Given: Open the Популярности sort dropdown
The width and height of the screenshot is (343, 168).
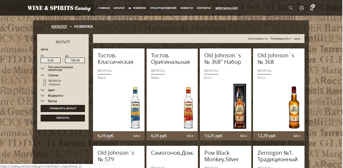Looking at the screenshot, I should click(x=281, y=39).
